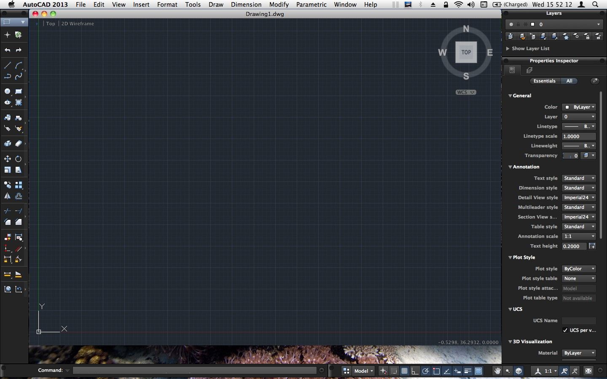Select the Hatch tool
The height and width of the screenshot is (379, 607).
pos(18,102)
